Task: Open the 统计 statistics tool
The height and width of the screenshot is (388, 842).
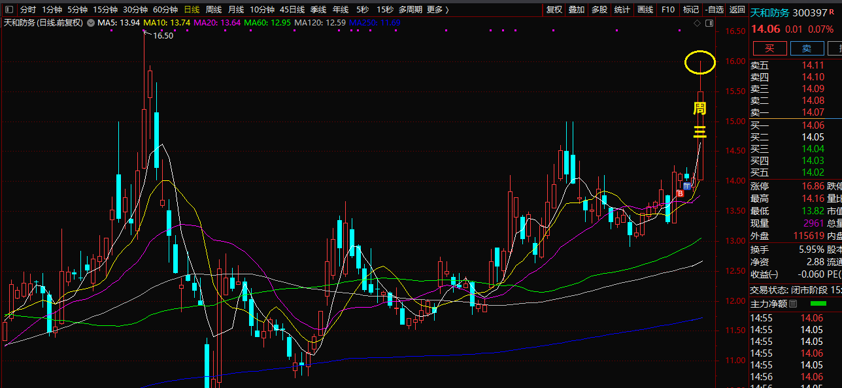Action: pos(622,10)
